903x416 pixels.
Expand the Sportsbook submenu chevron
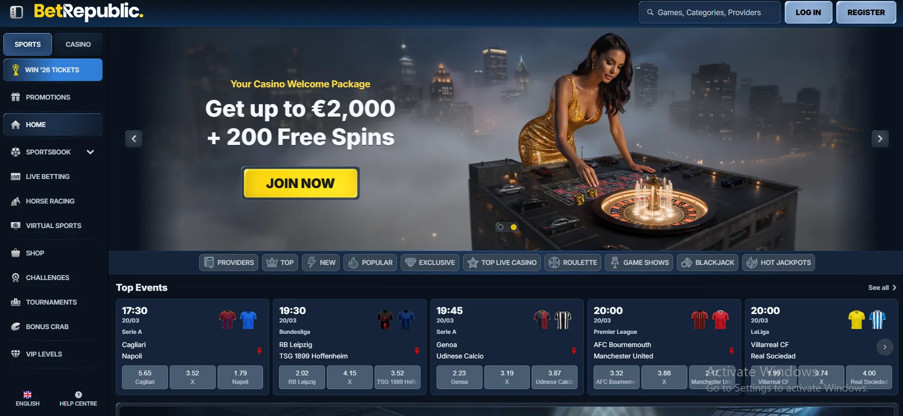90,152
